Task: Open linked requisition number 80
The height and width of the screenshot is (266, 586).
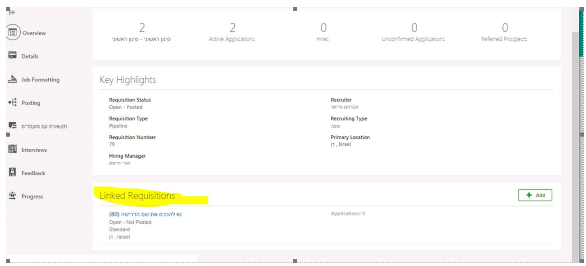Action: coord(145,214)
